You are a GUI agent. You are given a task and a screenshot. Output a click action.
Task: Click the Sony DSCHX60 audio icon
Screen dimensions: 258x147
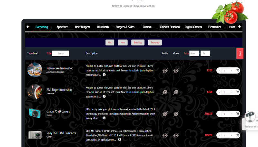tap(165, 135)
